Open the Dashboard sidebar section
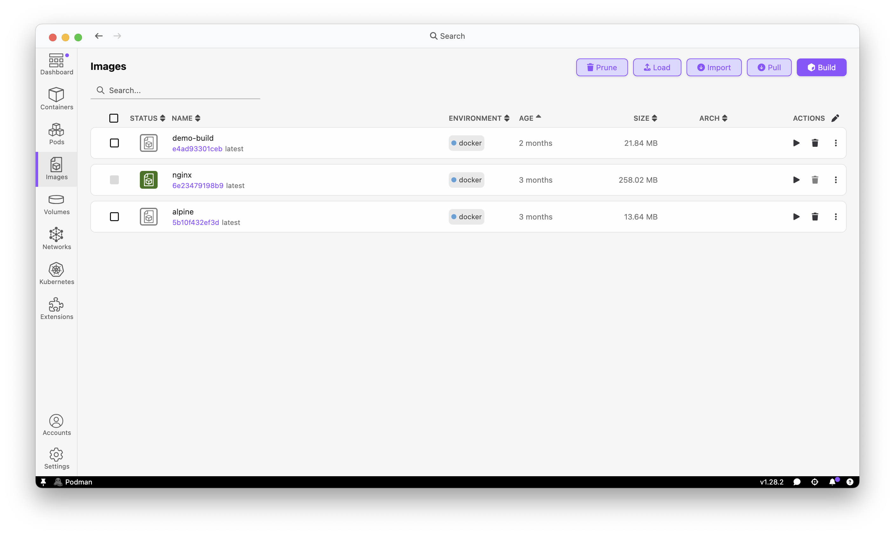 [x=57, y=64]
